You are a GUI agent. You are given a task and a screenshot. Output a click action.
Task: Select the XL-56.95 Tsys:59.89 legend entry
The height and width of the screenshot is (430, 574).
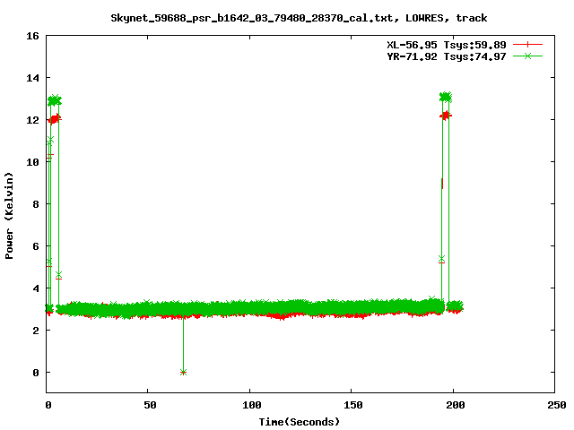447,45
